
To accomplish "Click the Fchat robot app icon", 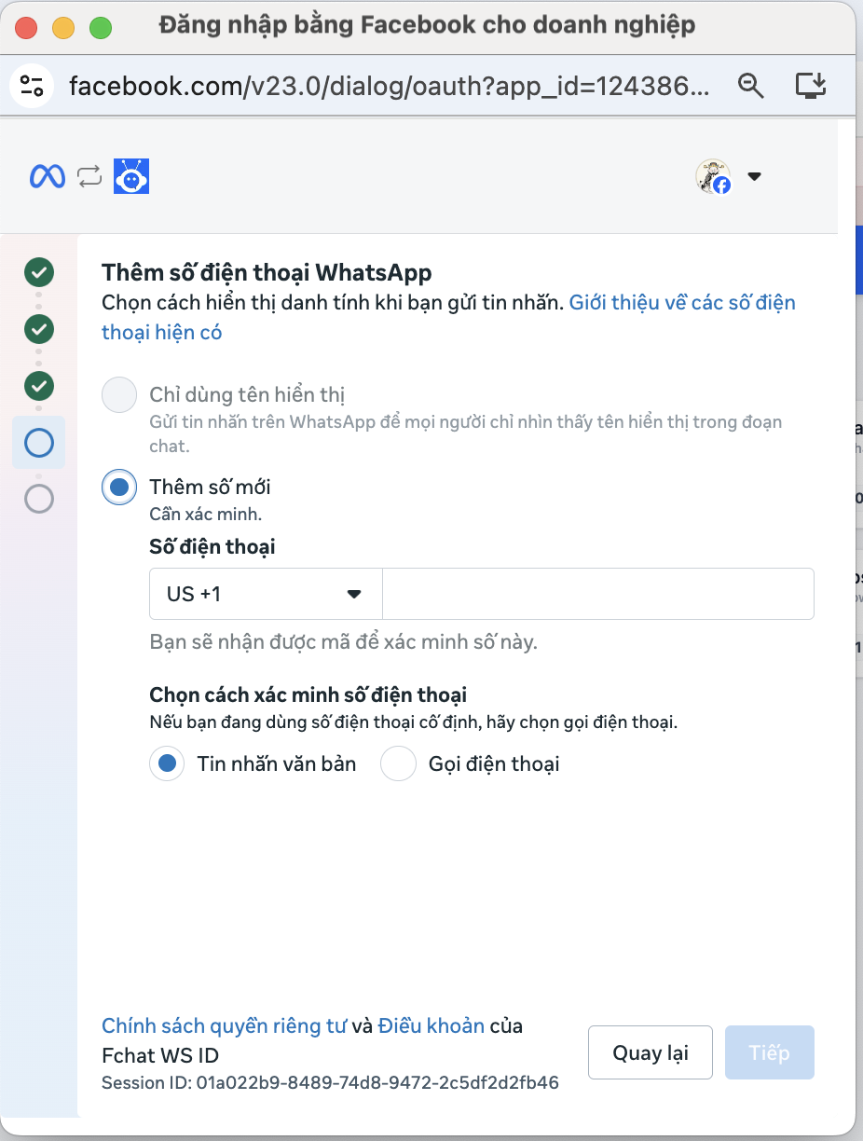I will [x=131, y=176].
